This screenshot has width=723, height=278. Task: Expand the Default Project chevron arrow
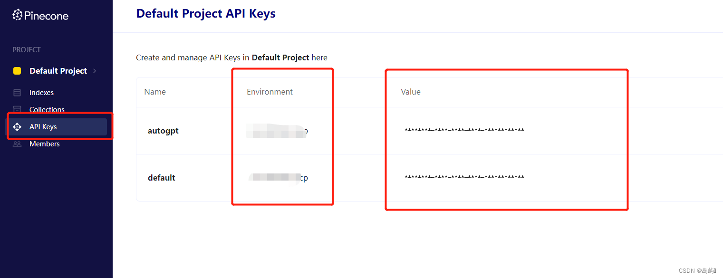pos(95,71)
